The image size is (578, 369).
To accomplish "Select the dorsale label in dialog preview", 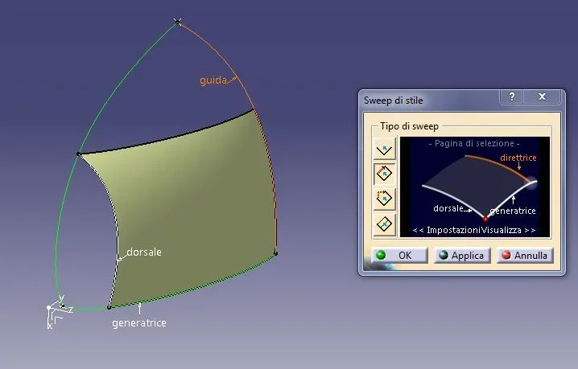I will tap(448, 207).
